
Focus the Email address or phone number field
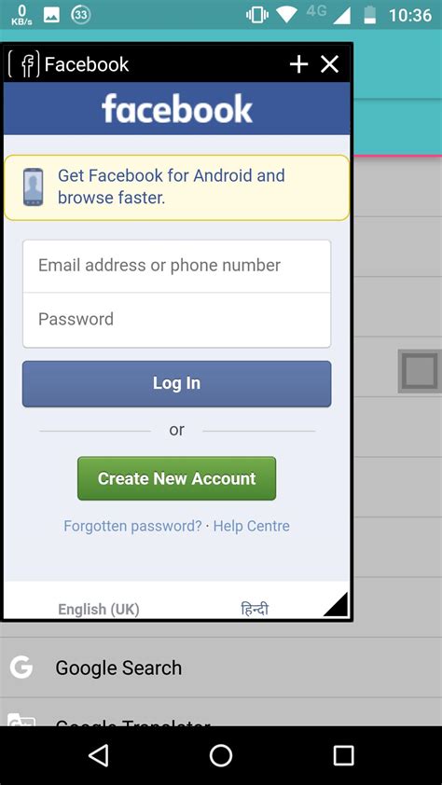tap(176, 266)
